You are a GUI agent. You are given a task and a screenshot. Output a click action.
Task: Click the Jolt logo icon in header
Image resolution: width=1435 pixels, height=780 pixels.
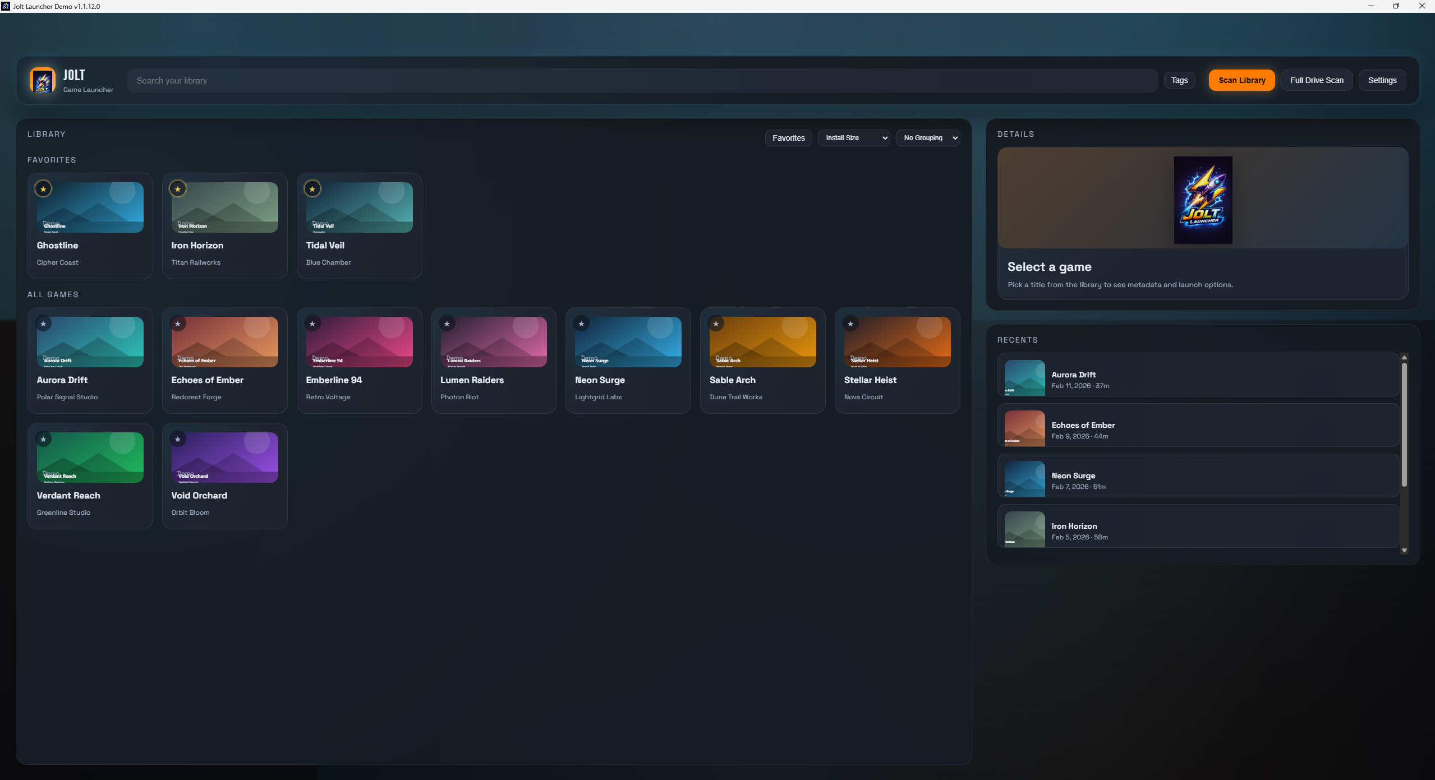(x=43, y=81)
